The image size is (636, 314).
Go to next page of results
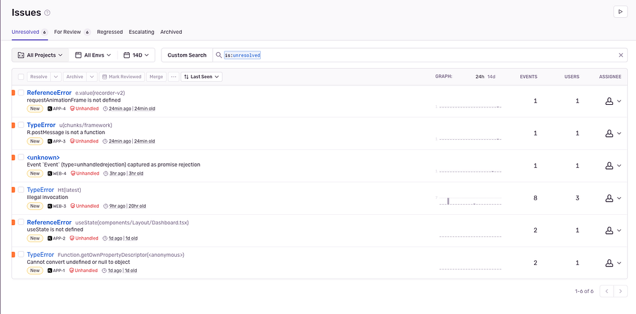621,291
